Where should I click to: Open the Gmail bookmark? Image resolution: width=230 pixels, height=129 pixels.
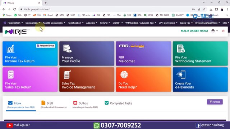coord(48,15)
